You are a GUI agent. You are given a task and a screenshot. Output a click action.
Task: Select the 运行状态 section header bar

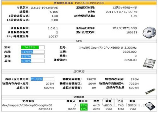pos(79,71)
